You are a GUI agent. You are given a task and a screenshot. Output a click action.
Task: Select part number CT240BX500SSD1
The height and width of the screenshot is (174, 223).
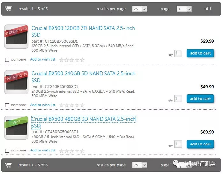pos(61,87)
